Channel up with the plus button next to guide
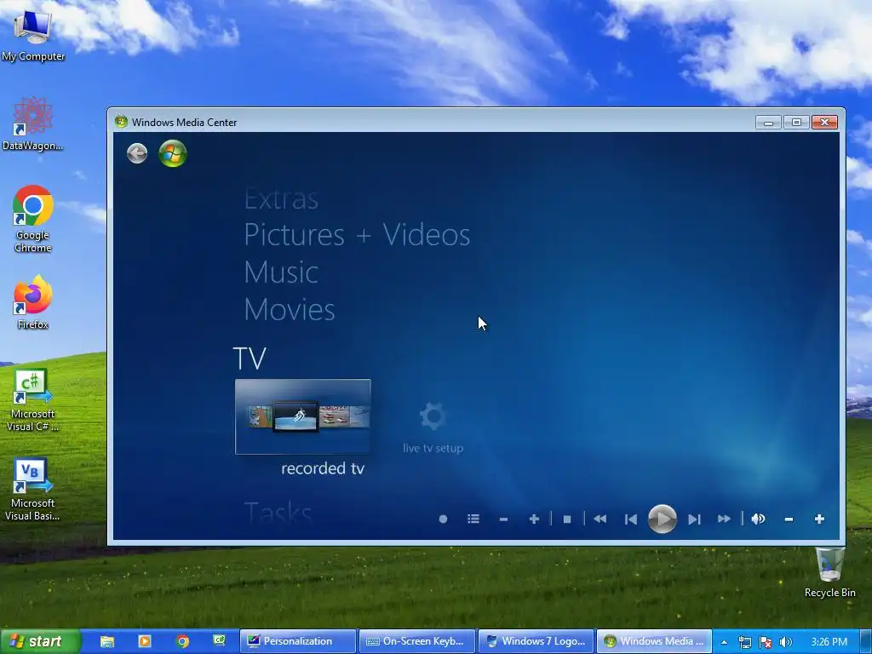This screenshot has height=654, width=872. pos(534,519)
